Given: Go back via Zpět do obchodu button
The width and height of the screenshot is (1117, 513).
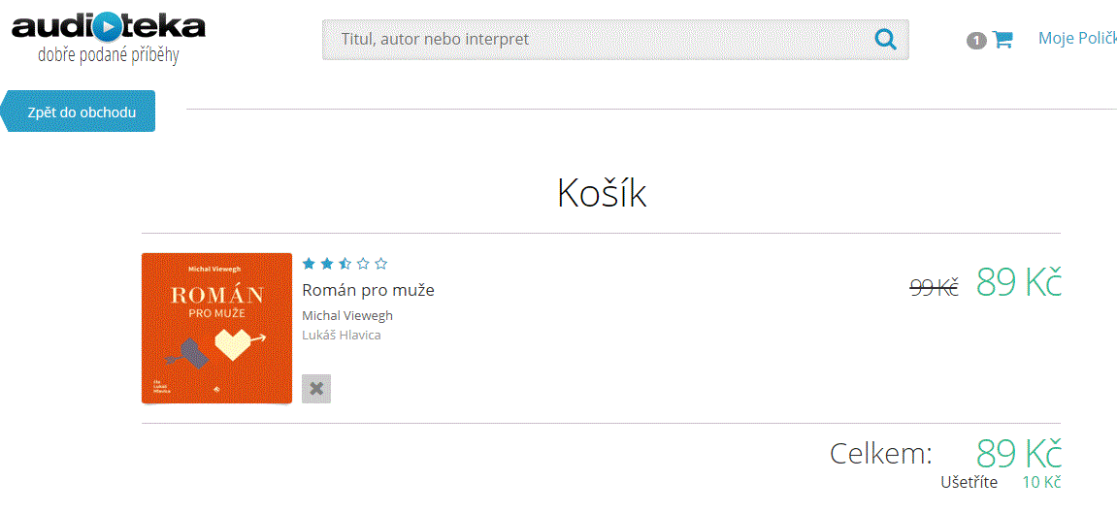Looking at the screenshot, I should pyautogui.click(x=78, y=112).
